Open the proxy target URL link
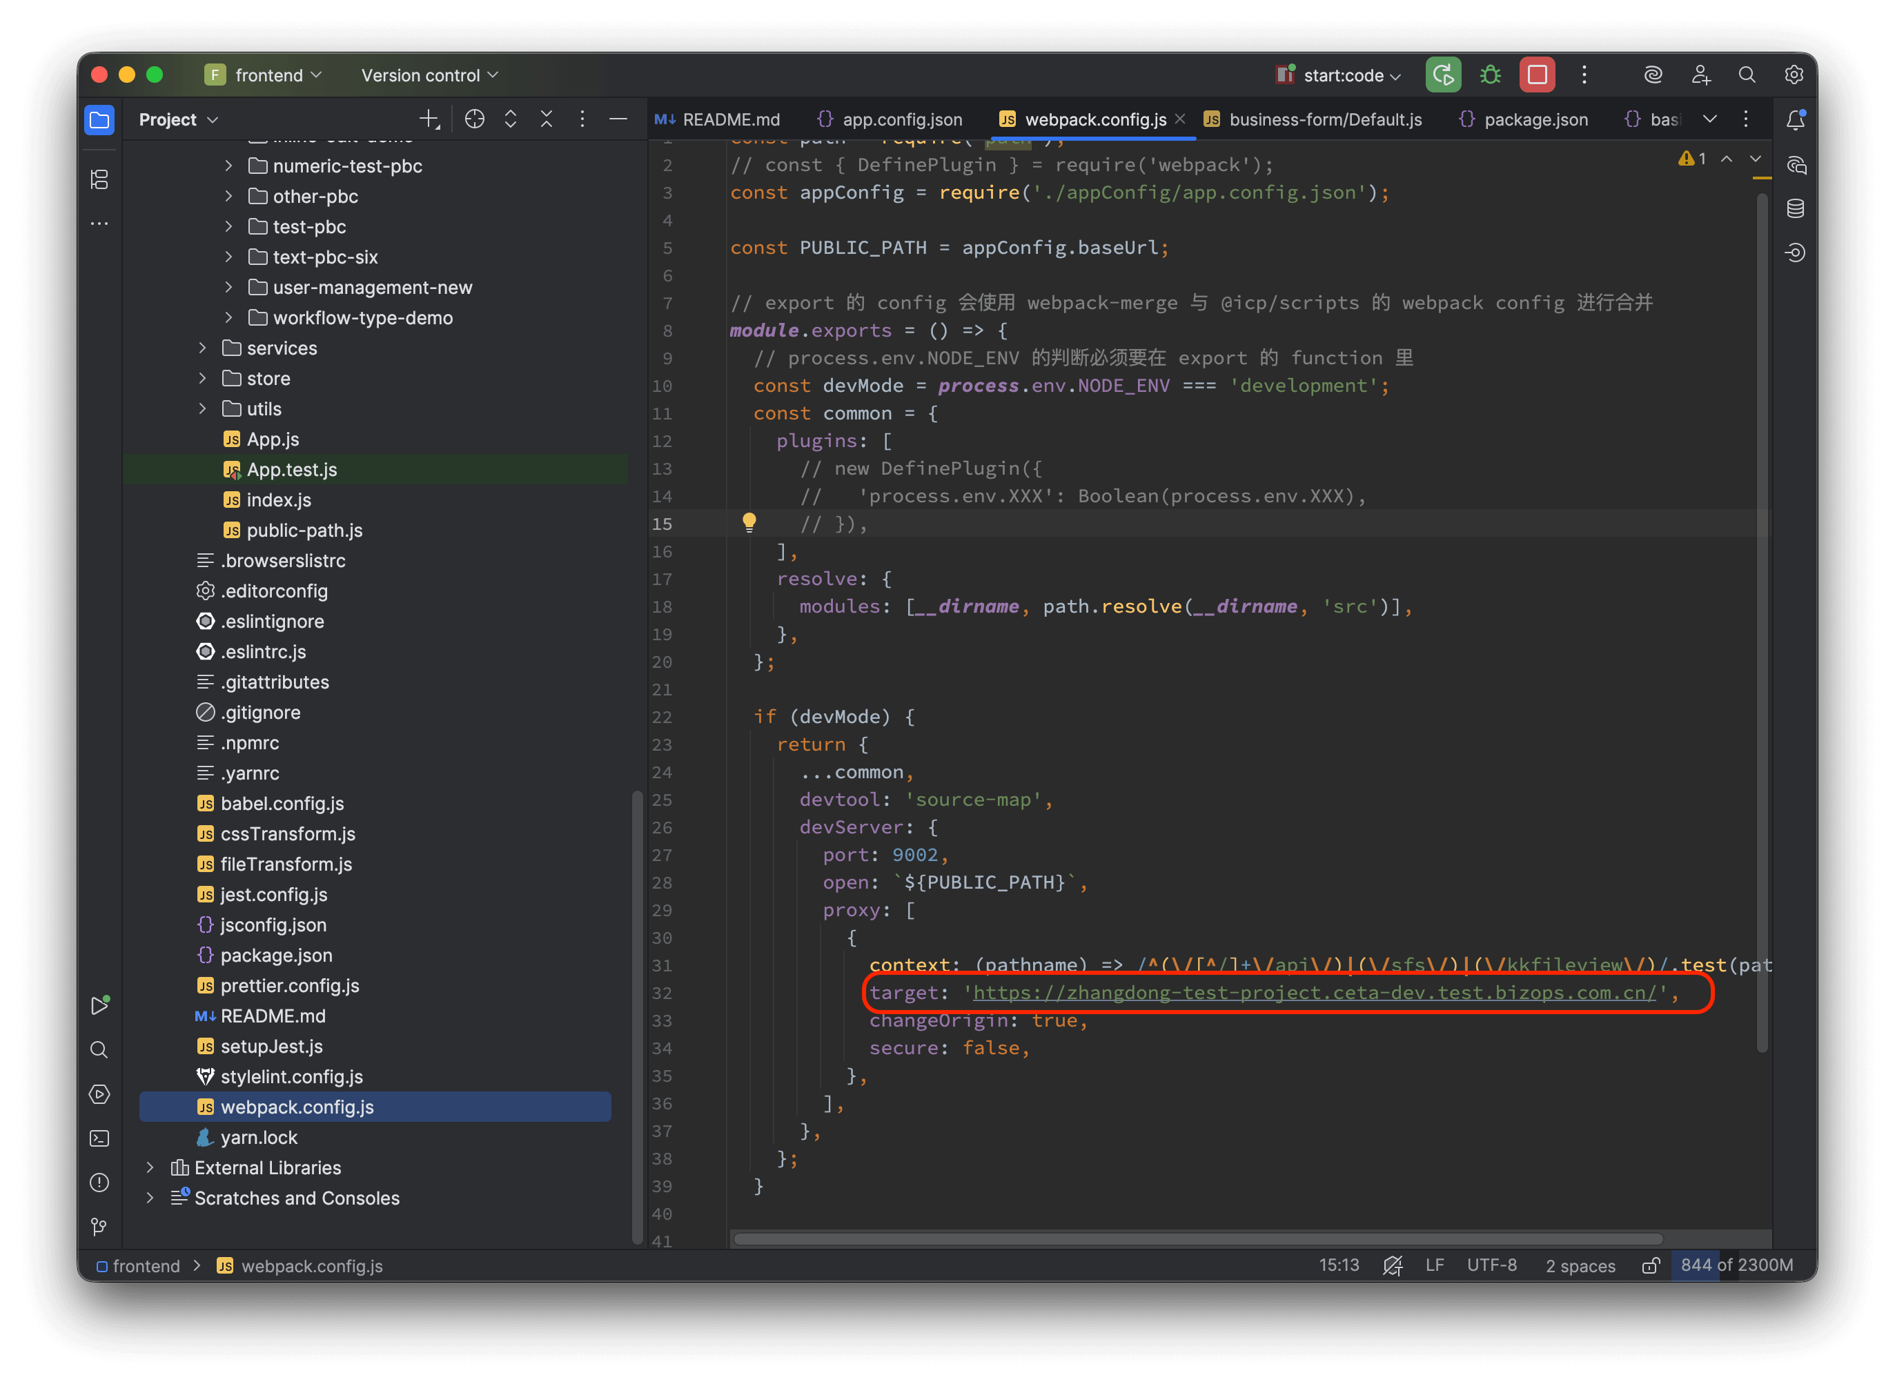The image size is (1895, 1384). coord(1315,993)
